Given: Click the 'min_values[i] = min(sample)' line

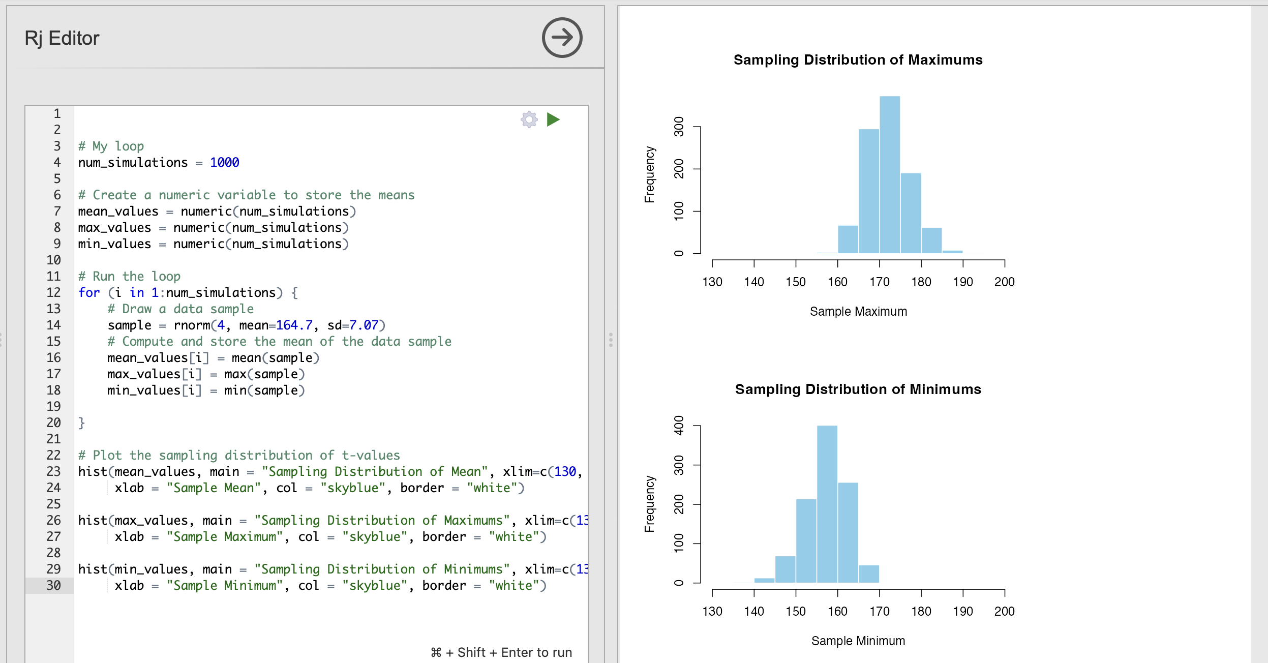Looking at the screenshot, I should [206, 390].
